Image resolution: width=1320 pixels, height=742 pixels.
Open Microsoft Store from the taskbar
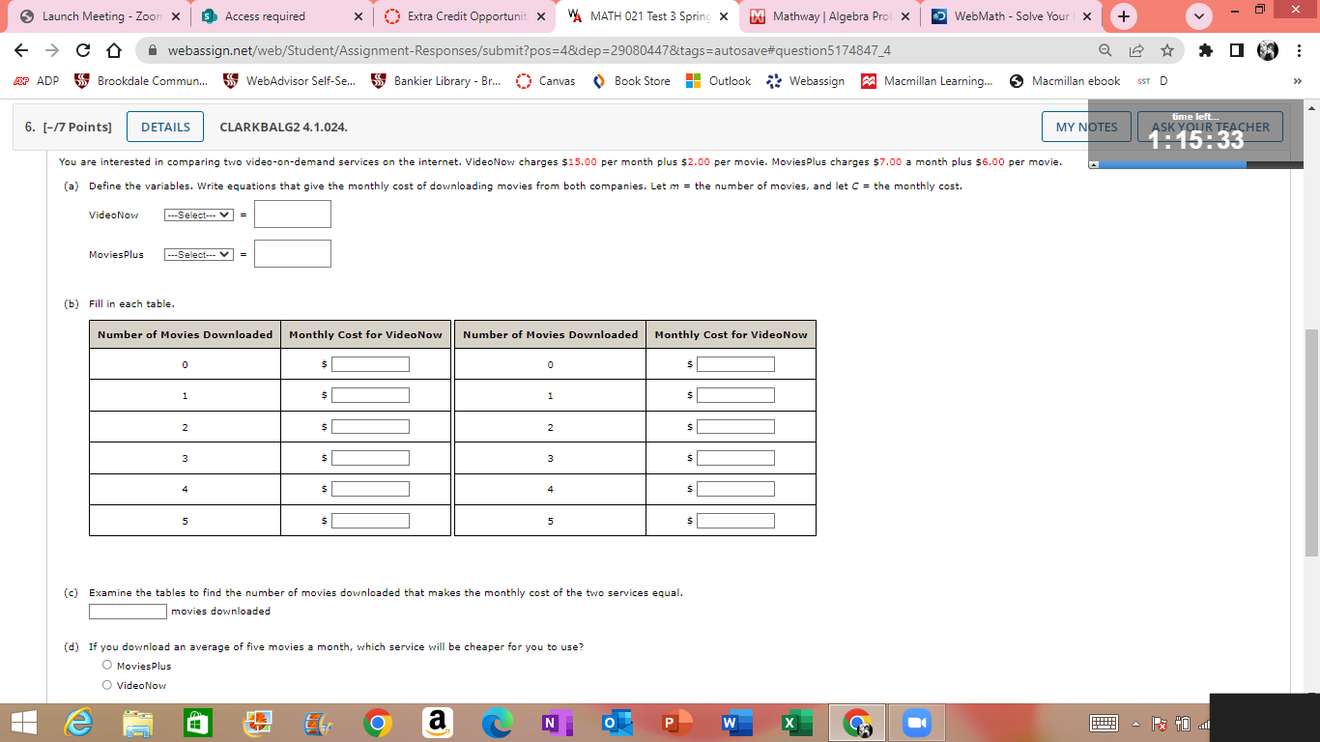coord(197,723)
